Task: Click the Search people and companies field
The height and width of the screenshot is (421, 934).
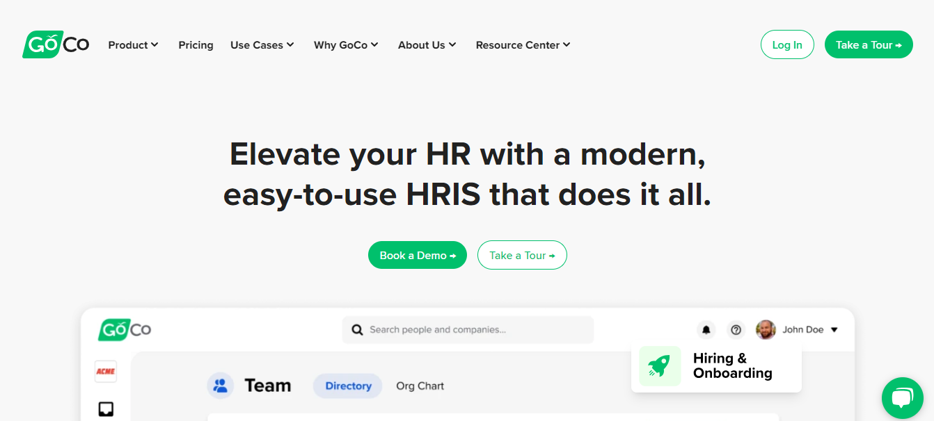Action: click(468, 330)
